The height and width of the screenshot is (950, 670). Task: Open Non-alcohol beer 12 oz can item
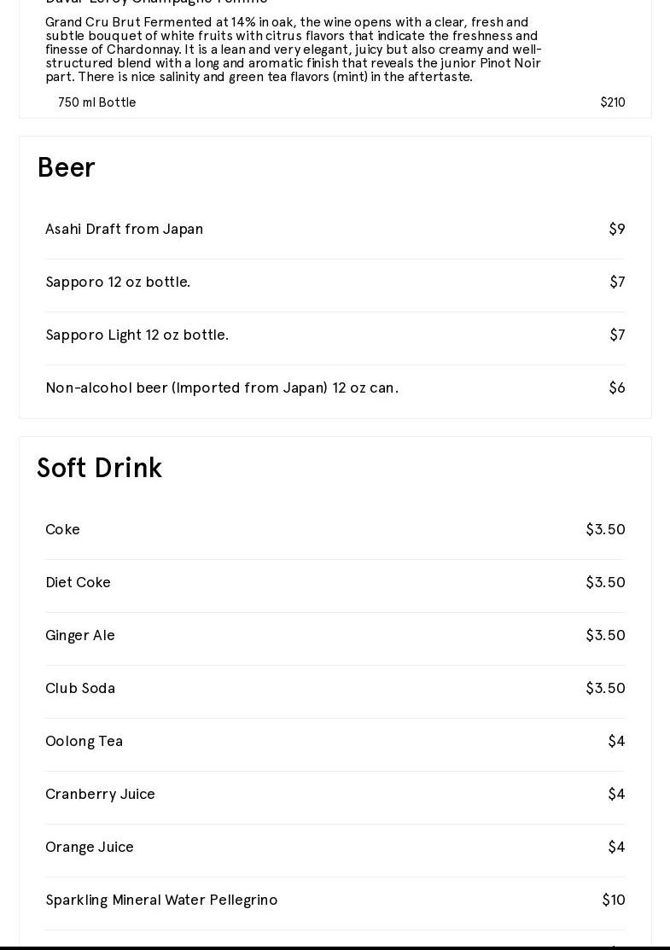(x=222, y=388)
